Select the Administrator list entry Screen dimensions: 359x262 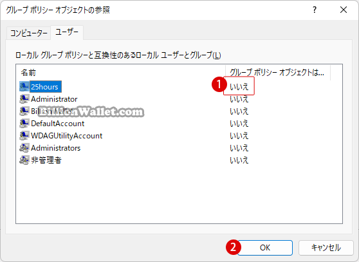(x=54, y=99)
